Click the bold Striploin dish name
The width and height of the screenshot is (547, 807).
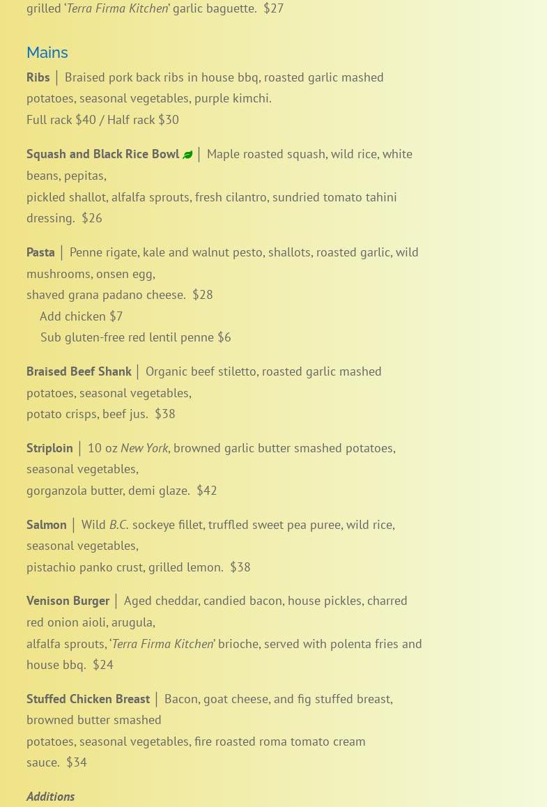coord(49,448)
